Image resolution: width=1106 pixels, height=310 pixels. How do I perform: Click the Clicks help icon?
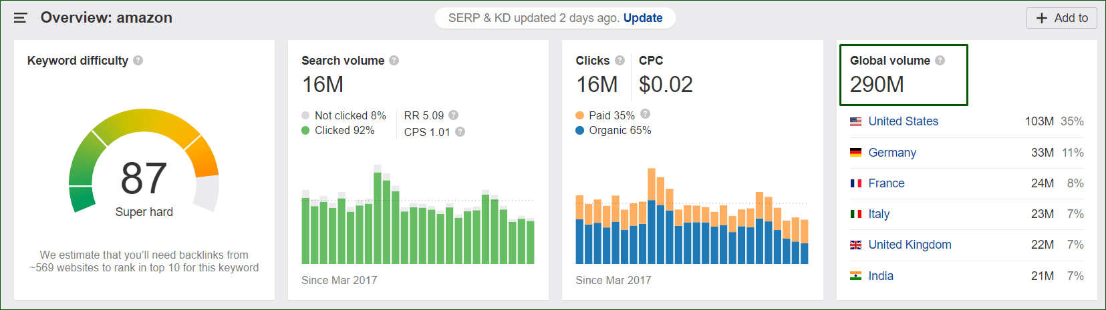point(619,61)
